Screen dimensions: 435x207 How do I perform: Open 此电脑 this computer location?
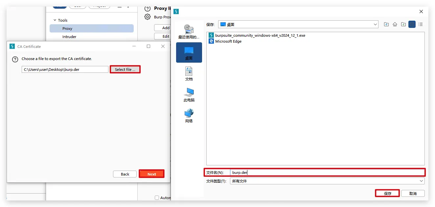click(x=189, y=94)
